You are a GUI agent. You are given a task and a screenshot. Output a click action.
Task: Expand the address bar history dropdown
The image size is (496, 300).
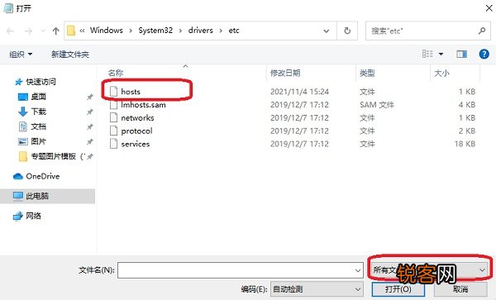[x=327, y=31]
